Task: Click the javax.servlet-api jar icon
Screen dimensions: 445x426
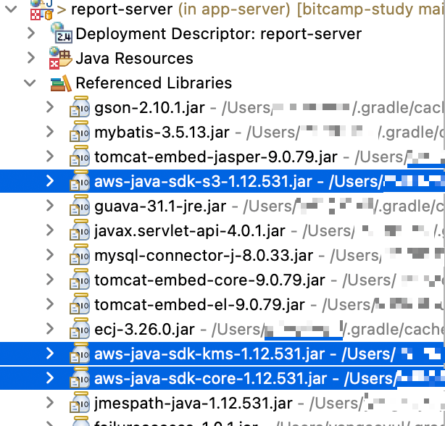Action: [x=80, y=230]
